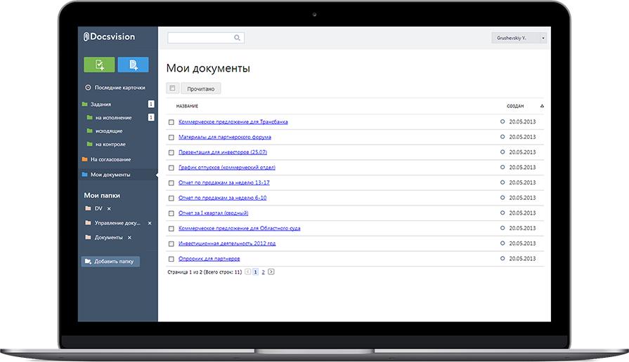This screenshot has width=629, height=362.
Task: Check Инвестиционная деятельность 2012 row
Action: click(171, 244)
